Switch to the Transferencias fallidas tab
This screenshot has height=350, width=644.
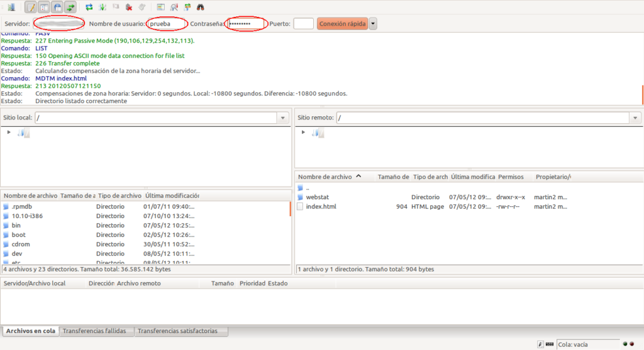pos(94,331)
